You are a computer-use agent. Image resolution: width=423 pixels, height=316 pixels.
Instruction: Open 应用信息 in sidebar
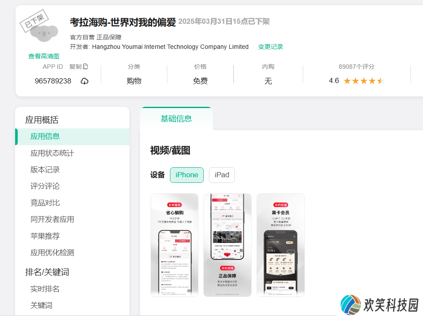[72, 137]
